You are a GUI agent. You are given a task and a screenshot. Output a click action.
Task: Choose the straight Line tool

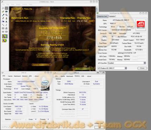point(3,25)
